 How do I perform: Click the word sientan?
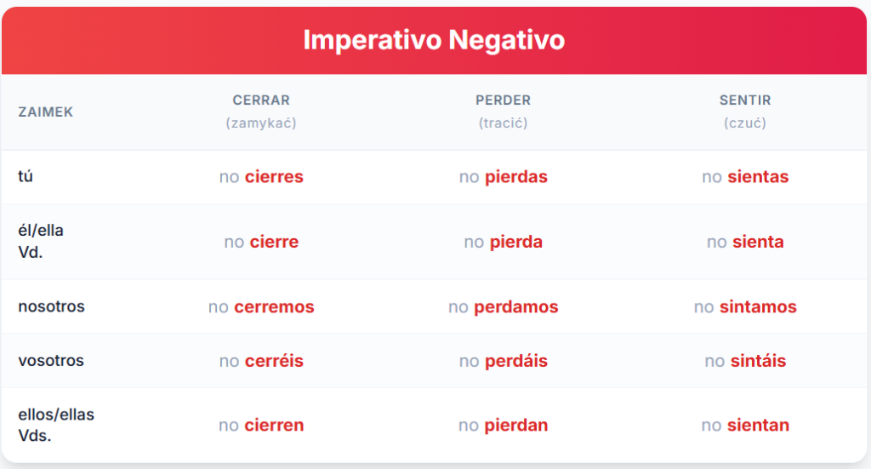758,425
